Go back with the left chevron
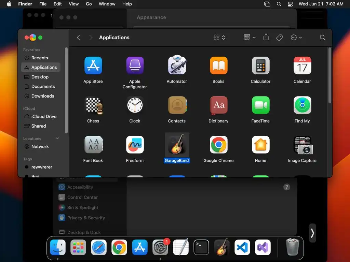This screenshot has width=350, height=262. click(78, 38)
